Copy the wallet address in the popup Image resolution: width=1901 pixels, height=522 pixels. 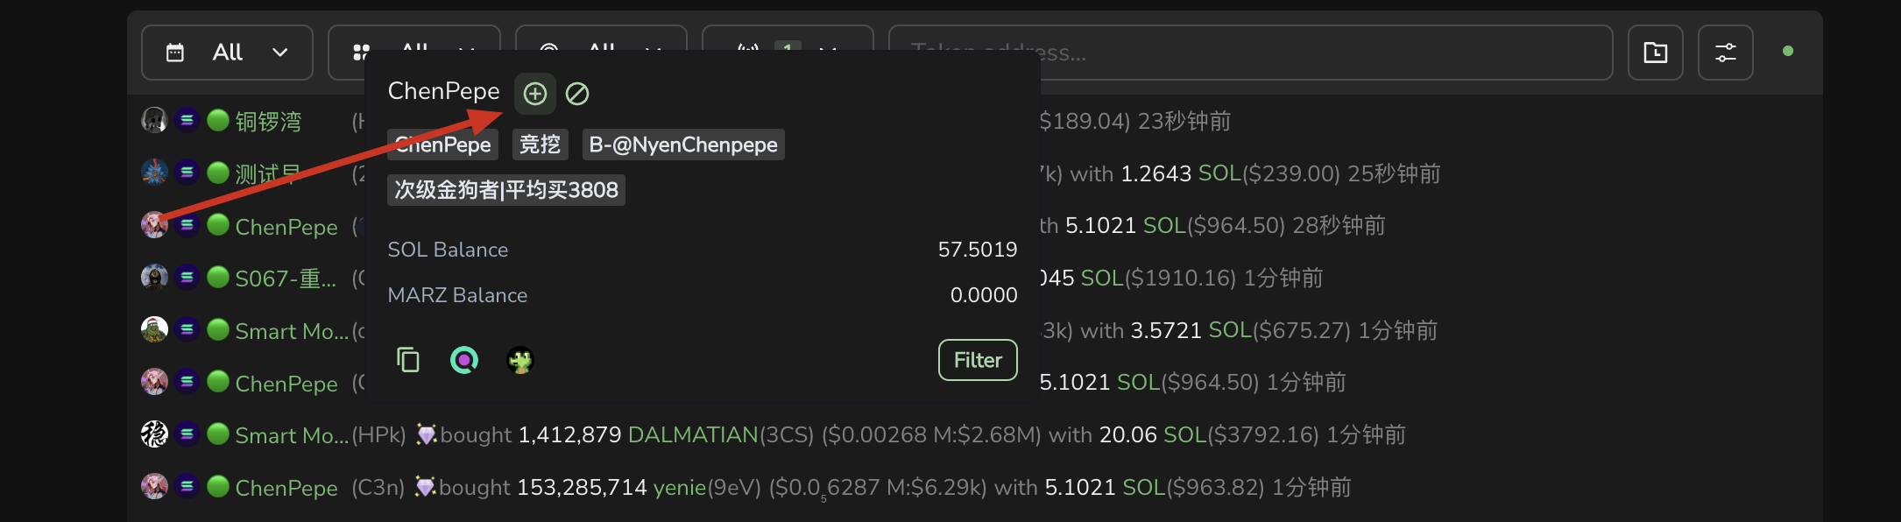tap(408, 360)
